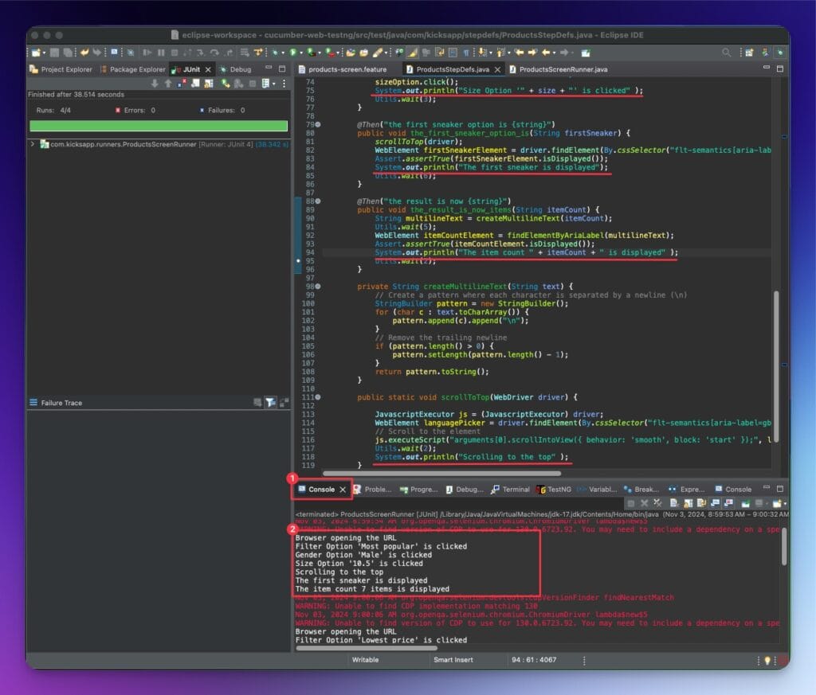Toggle Mark Occurrences highlighter icon
816x695 pixels.
[412, 53]
